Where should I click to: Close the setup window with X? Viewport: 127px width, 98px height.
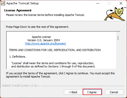(x=121, y=3)
